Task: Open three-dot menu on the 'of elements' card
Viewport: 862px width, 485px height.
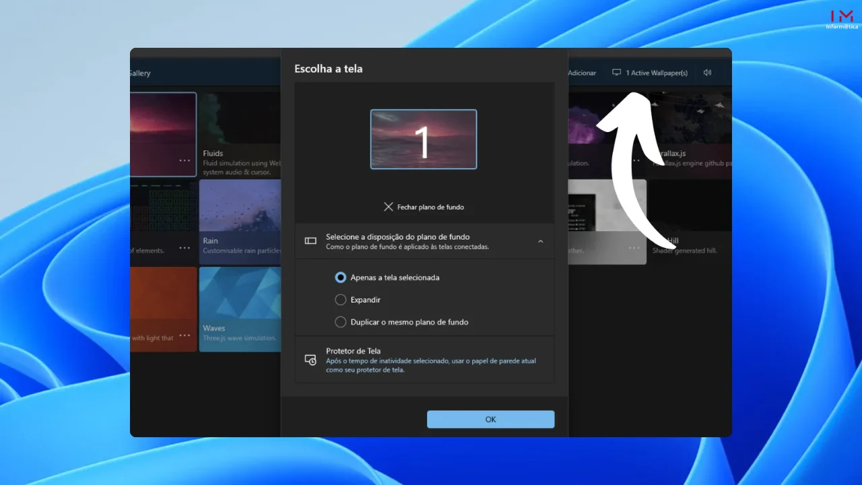Action: (x=185, y=248)
